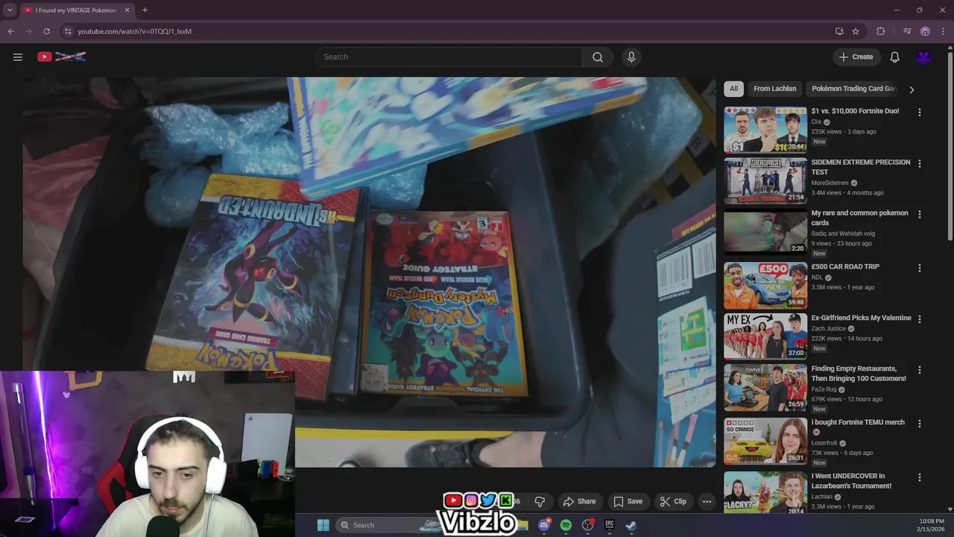Show next category chips with arrow
Screen dimensions: 954x537
pos(911,89)
